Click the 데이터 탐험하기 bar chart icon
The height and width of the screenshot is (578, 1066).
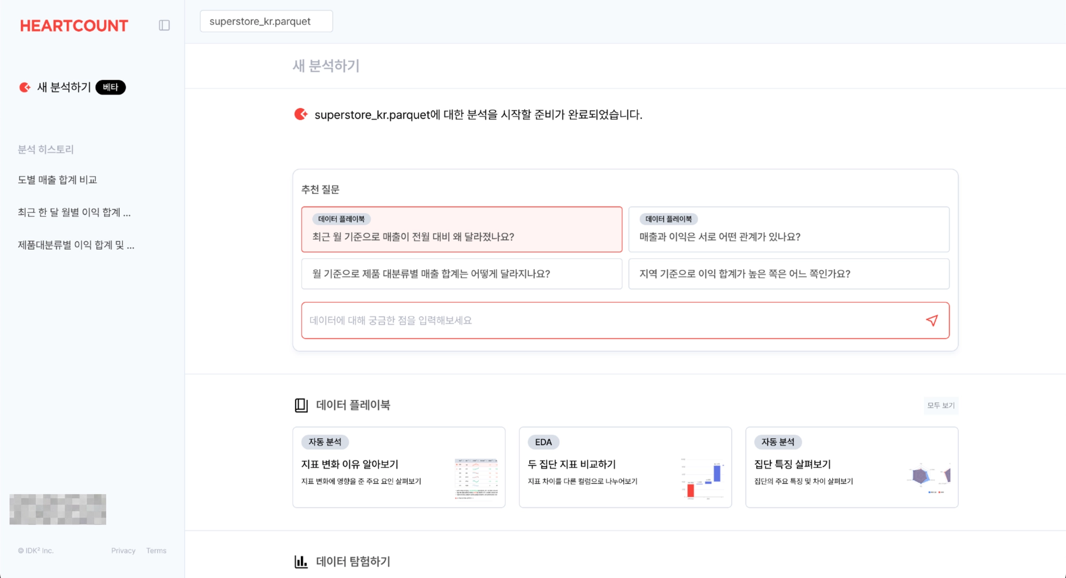point(301,561)
